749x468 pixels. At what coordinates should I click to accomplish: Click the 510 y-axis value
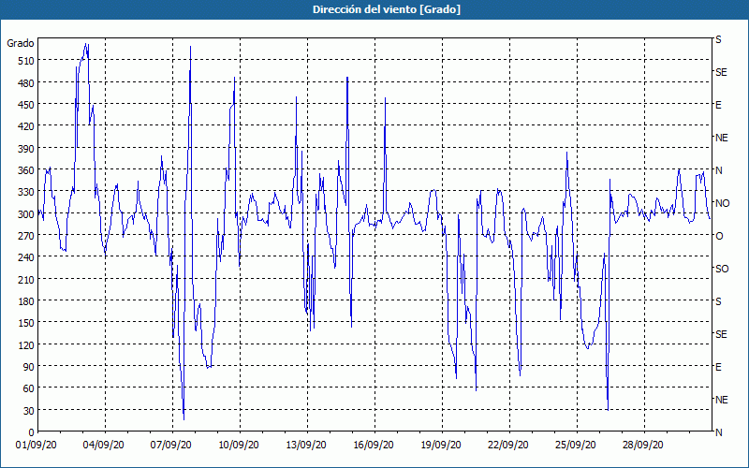tap(26, 61)
